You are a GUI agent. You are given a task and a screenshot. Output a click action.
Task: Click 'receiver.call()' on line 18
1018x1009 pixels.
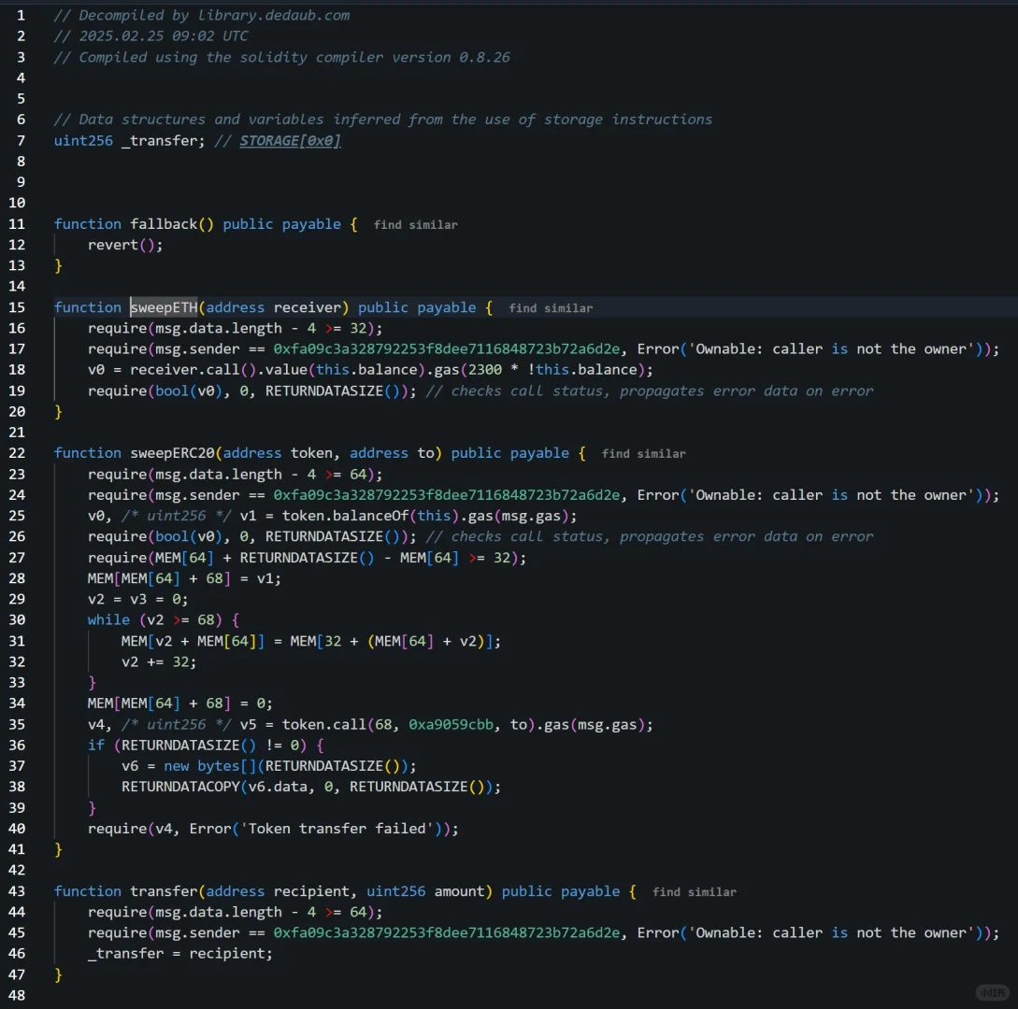coord(193,370)
